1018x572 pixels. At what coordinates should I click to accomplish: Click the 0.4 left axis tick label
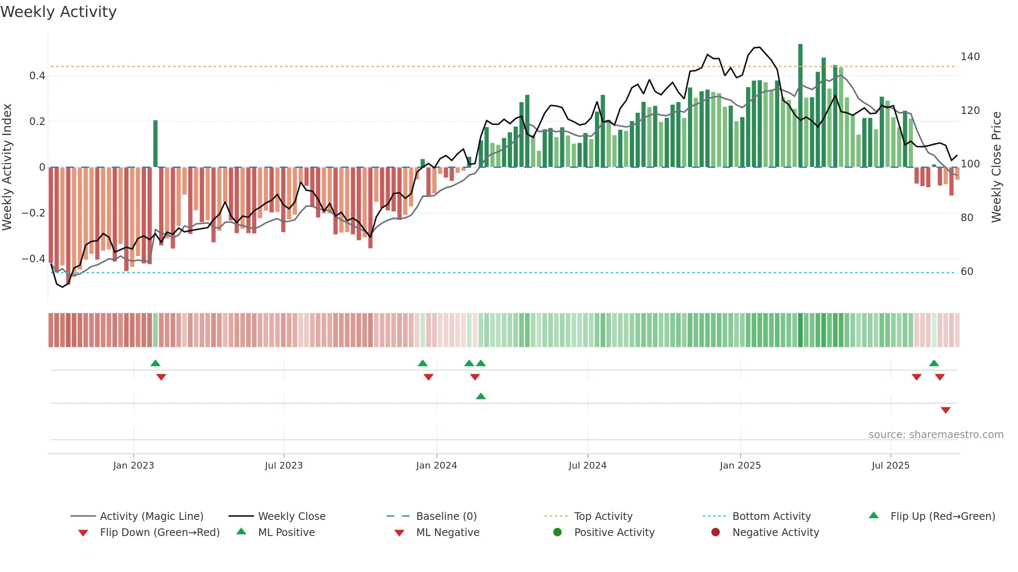[x=37, y=76]
